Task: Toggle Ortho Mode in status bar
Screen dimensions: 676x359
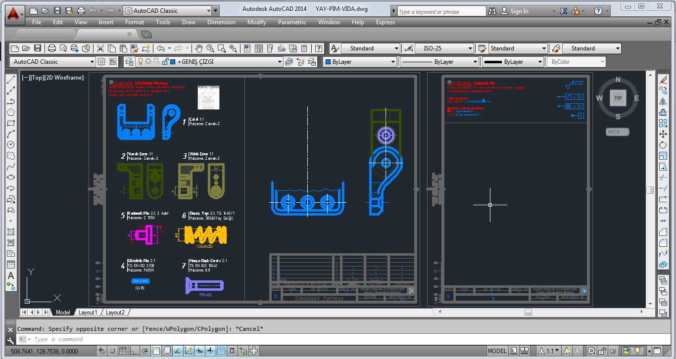Action: tap(134, 351)
